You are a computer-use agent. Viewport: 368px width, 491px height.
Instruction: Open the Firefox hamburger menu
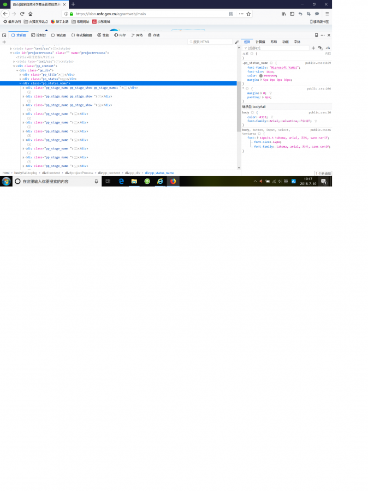click(x=326, y=14)
